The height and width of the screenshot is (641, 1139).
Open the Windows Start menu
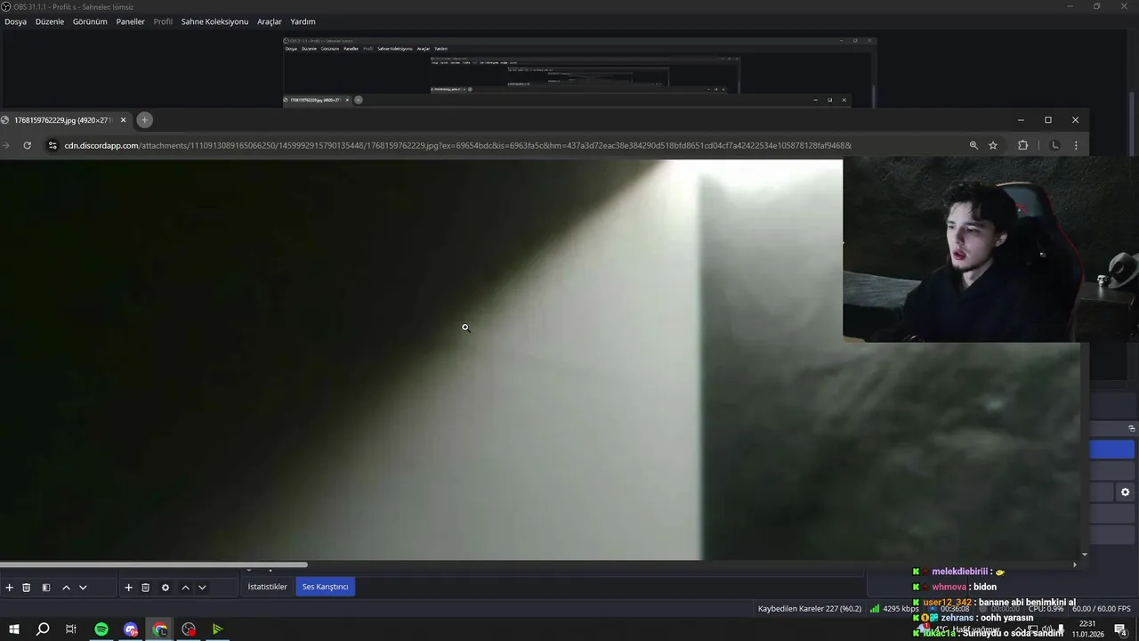click(x=13, y=629)
